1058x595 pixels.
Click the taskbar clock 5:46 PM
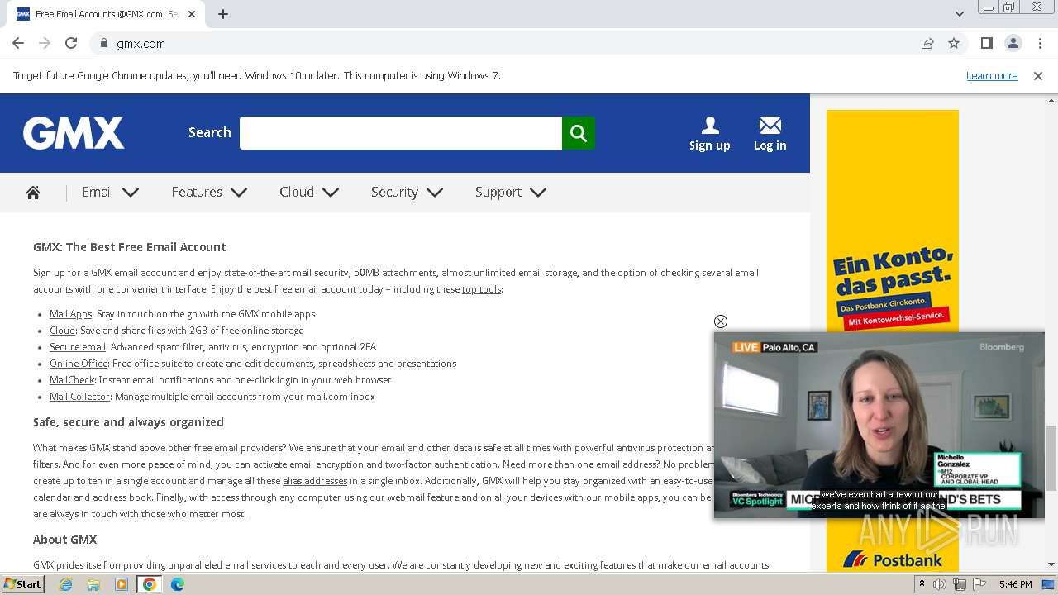(x=1015, y=584)
